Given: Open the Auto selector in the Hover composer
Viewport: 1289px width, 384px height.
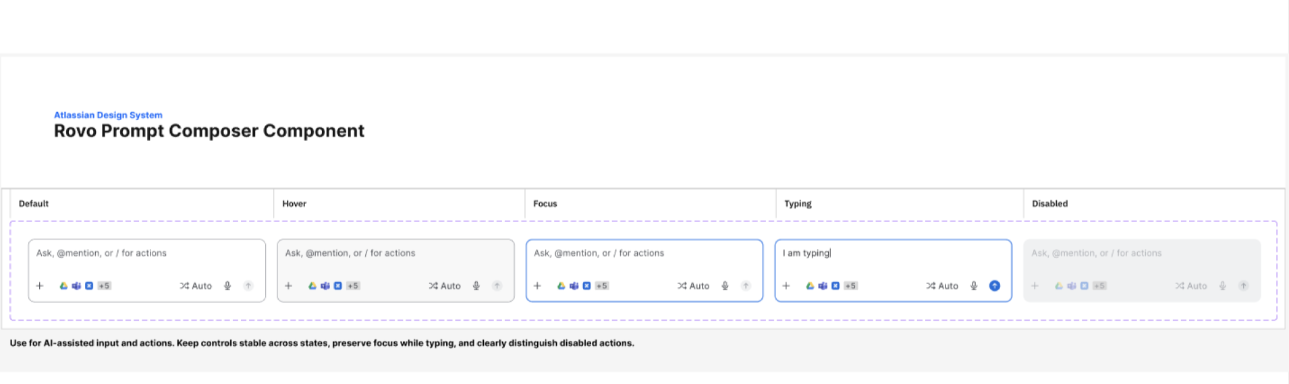Looking at the screenshot, I should pos(445,286).
